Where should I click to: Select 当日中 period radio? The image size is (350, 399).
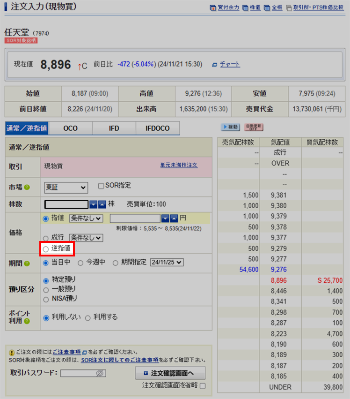point(46,263)
